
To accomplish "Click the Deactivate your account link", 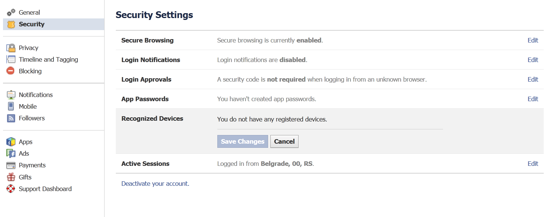I will (x=155, y=184).
